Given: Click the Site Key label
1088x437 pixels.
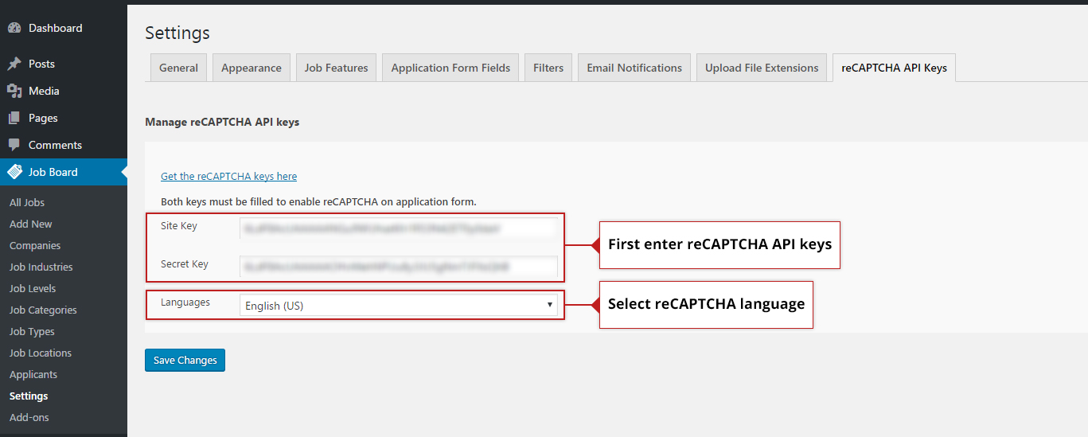Looking at the screenshot, I should click(179, 225).
